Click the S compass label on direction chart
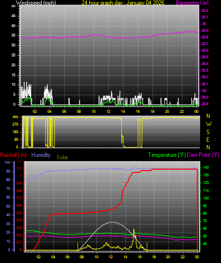221x263 pixels. 208,132
